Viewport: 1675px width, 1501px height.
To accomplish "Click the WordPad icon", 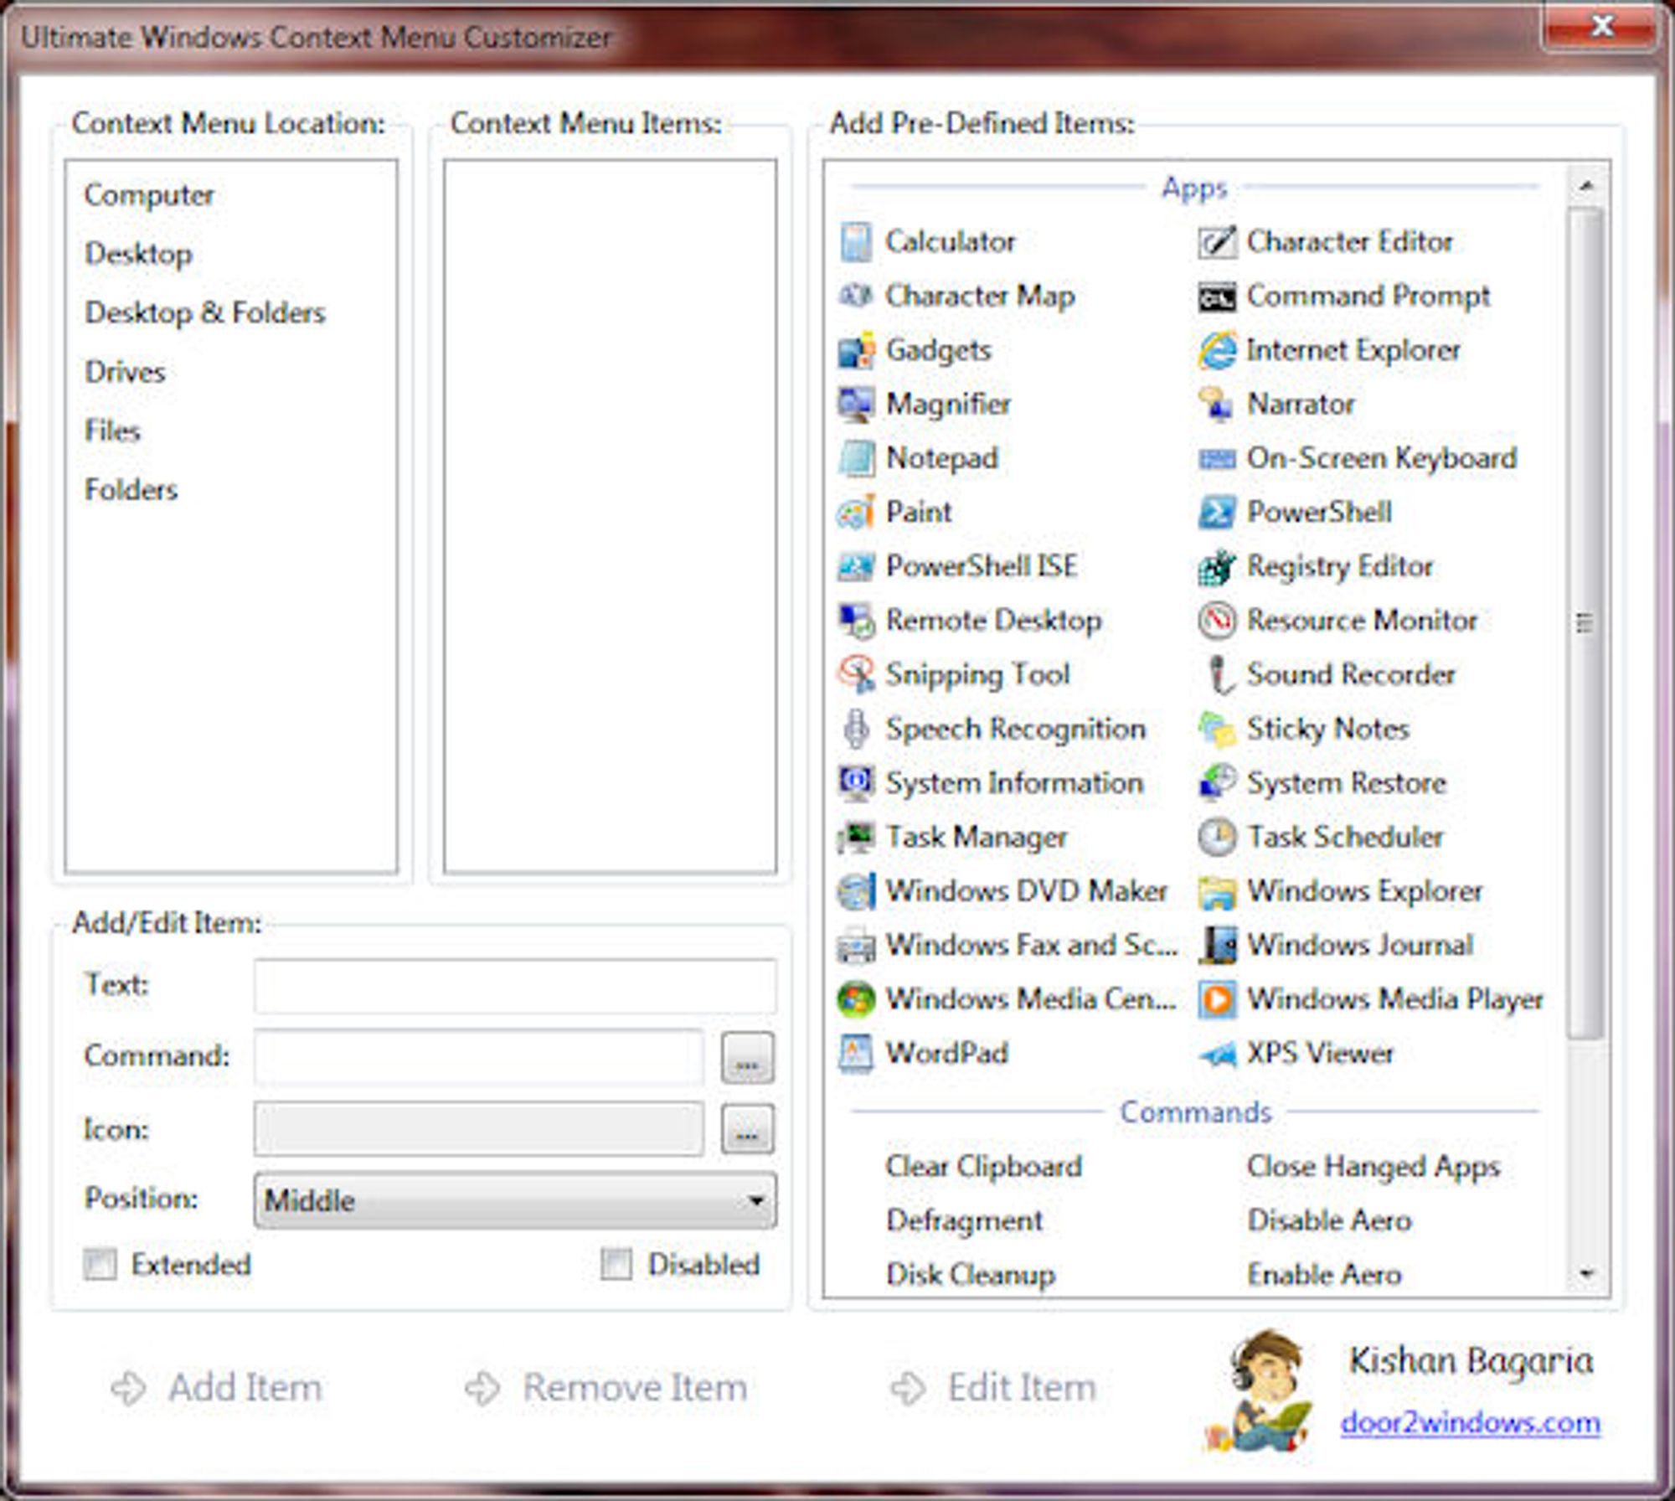I will coord(856,1054).
